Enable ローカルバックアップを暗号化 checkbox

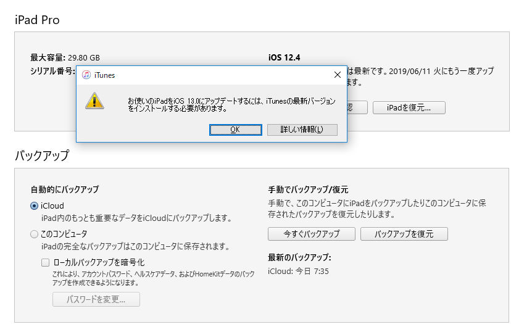(45, 262)
